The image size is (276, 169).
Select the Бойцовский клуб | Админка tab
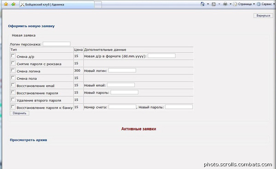[57, 5]
